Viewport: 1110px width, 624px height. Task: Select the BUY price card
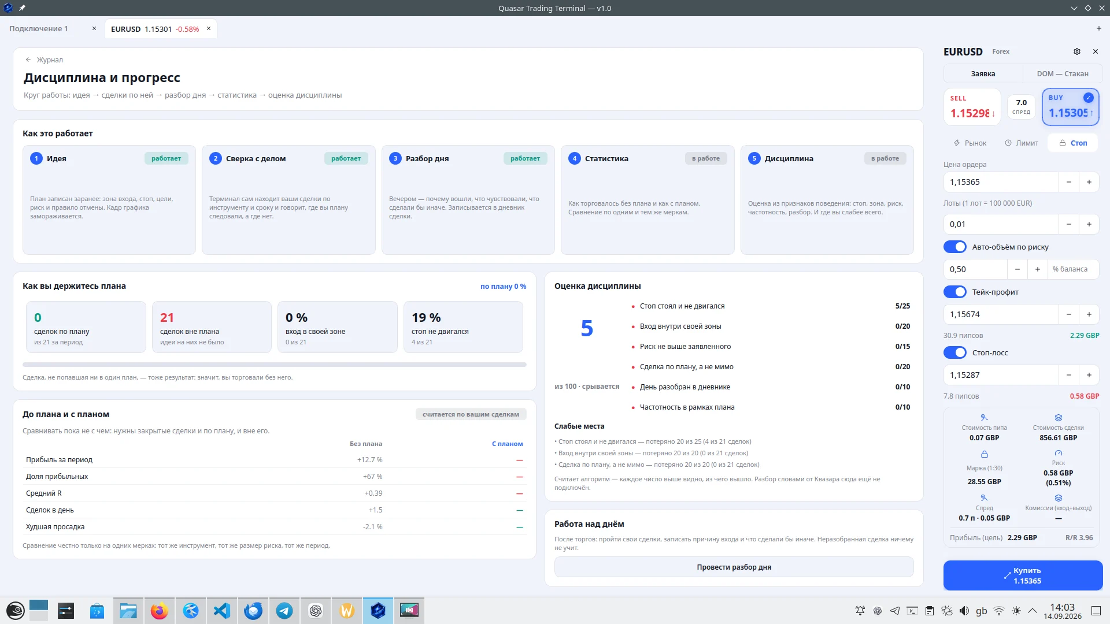(1070, 107)
